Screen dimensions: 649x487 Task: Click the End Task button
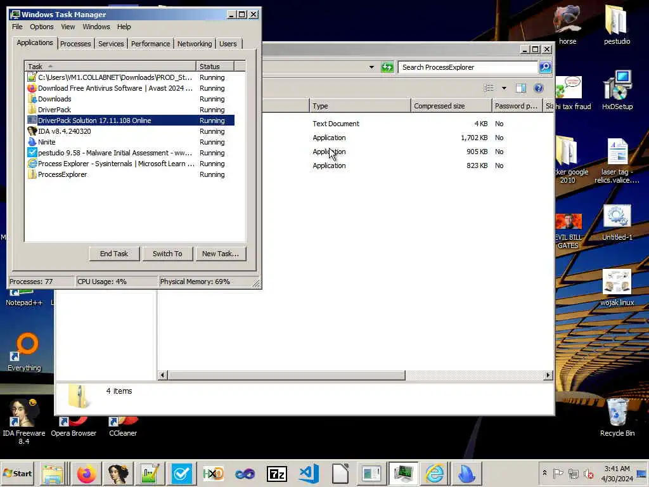pyautogui.click(x=114, y=254)
